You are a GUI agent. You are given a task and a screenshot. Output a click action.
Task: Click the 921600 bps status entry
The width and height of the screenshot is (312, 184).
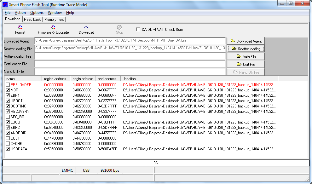[110, 170]
